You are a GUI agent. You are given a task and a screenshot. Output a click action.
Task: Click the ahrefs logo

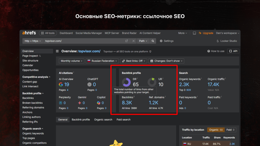[x=29, y=33]
